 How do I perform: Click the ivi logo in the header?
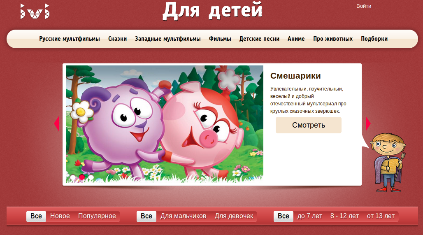click(x=35, y=12)
